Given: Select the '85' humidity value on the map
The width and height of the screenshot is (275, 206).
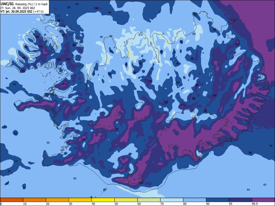Looking at the screenshot, I should pyautogui.click(x=265, y=185).
